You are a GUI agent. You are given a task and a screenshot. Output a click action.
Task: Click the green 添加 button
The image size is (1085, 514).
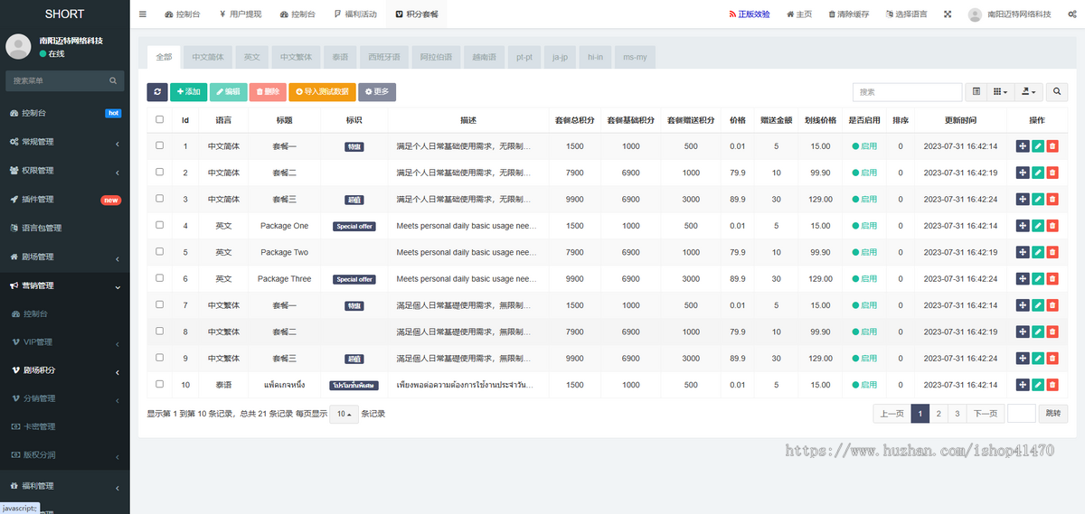tap(188, 91)
